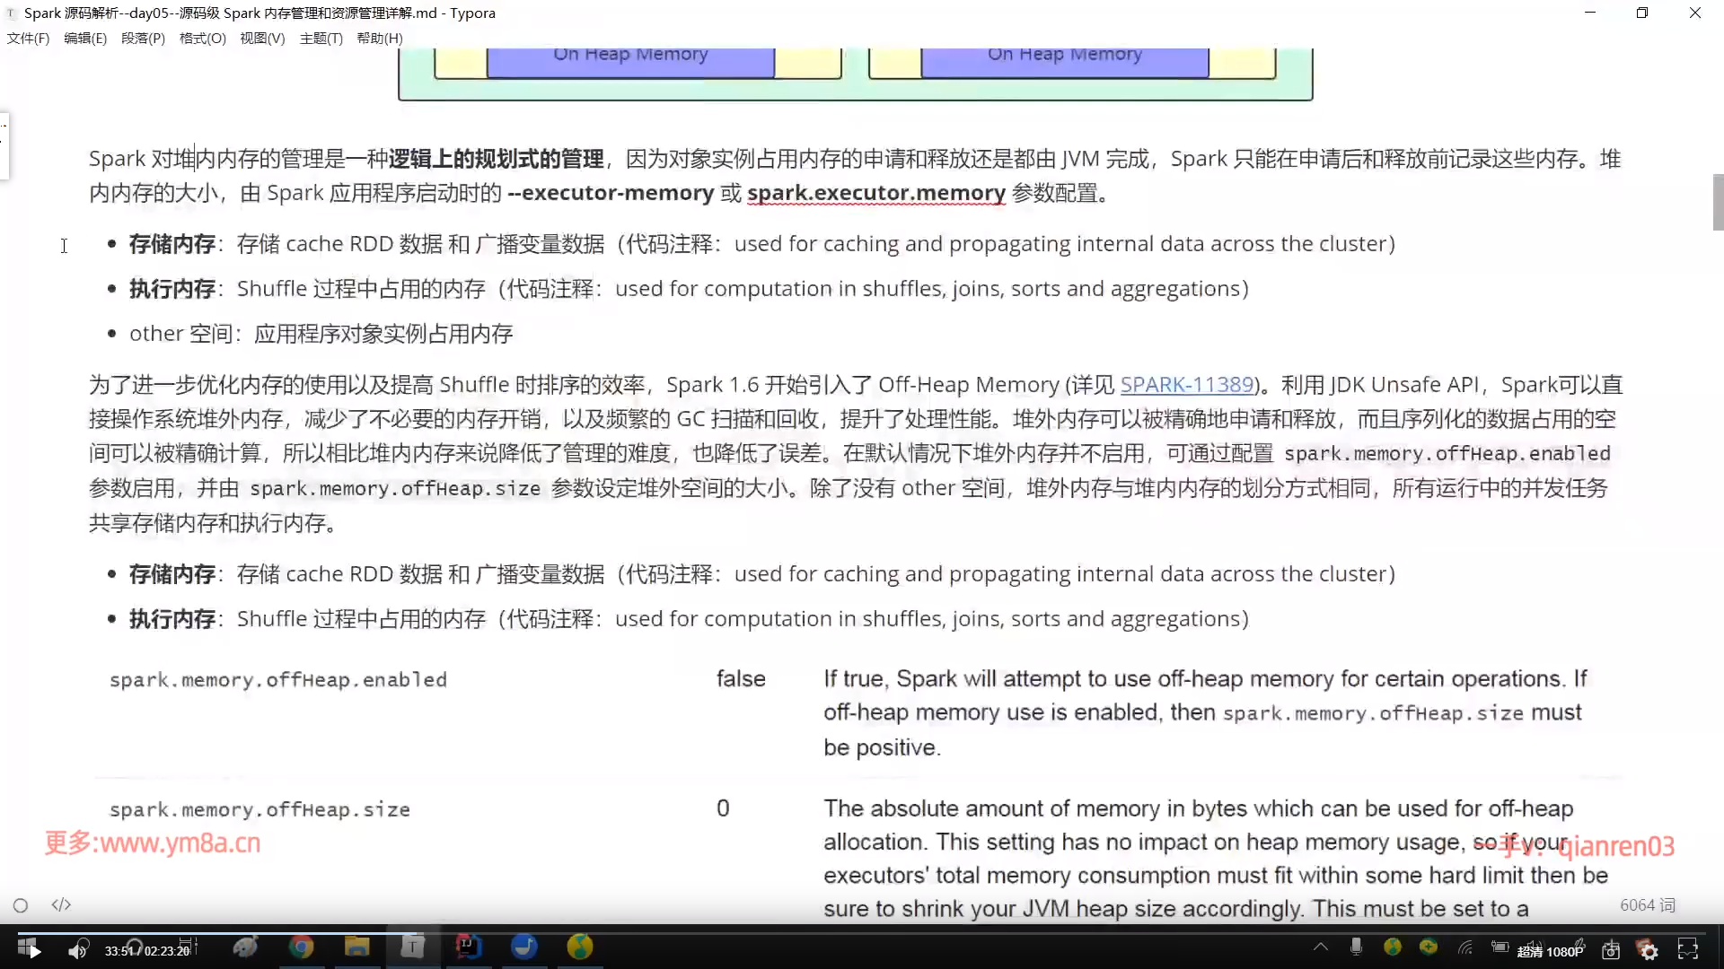Open the 超清 1080P quality selector

tap(1550, 952)
